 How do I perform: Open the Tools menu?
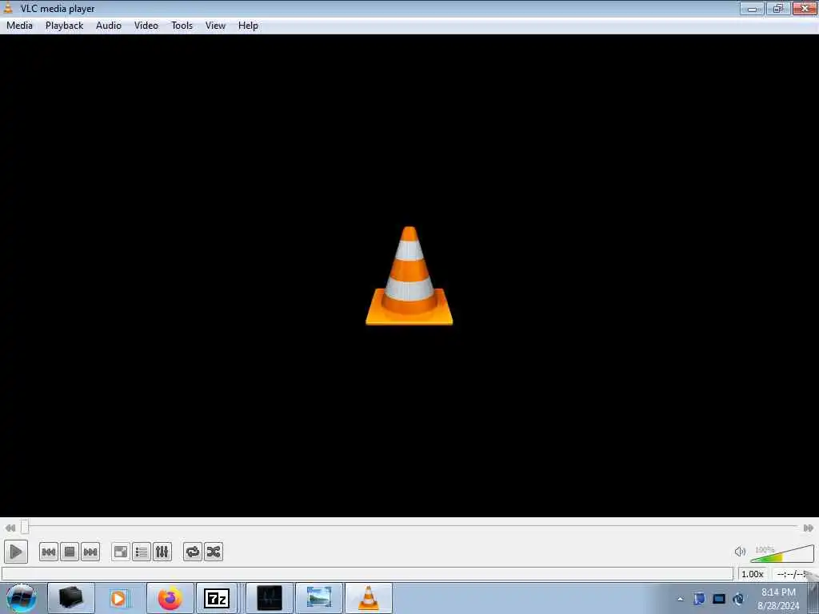tap(182, 26)
